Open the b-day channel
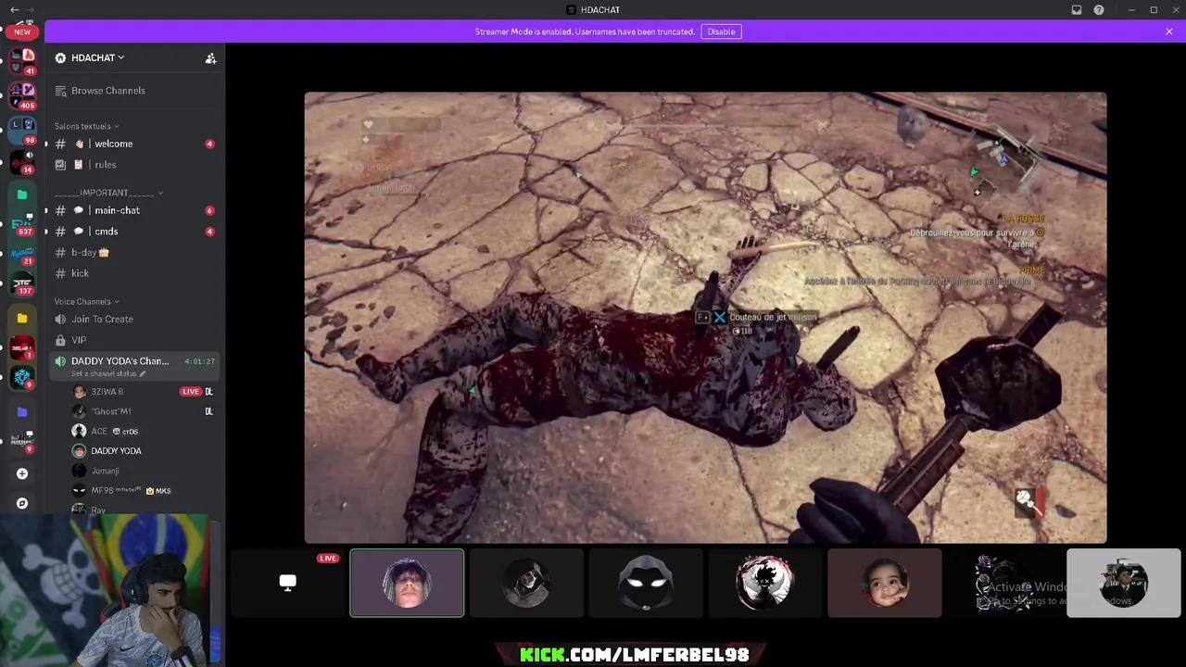Image resolution: width=1186 pixels, height=667 pixels. click(134, 252)
